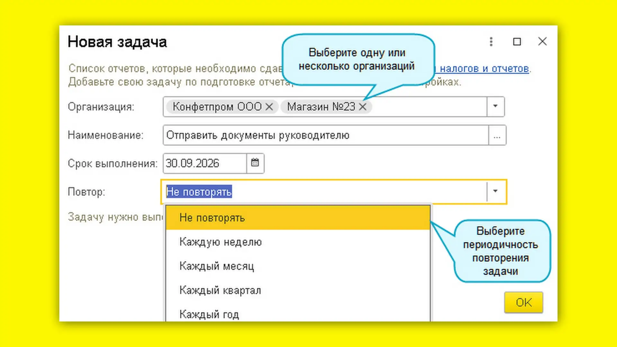The image size is (617, 347).
Task: Open the налогов и отчетов link
Action: pos(484,68)
